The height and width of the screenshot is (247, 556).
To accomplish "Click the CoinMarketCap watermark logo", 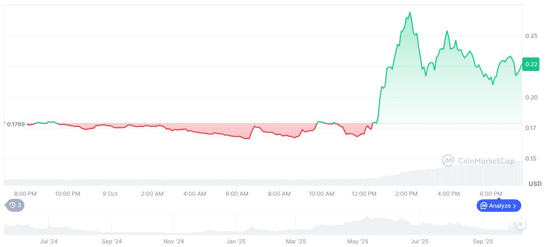I will click(448, 161).
